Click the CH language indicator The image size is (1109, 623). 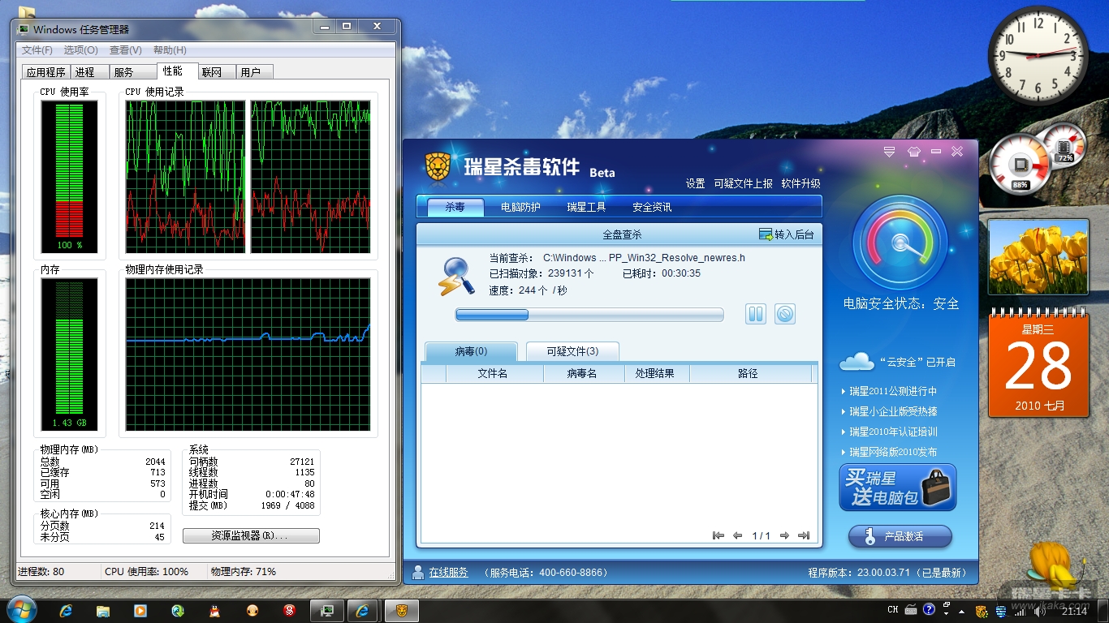click(893, 610)
